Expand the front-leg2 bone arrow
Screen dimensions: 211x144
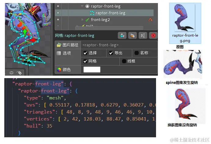[82, 20]
